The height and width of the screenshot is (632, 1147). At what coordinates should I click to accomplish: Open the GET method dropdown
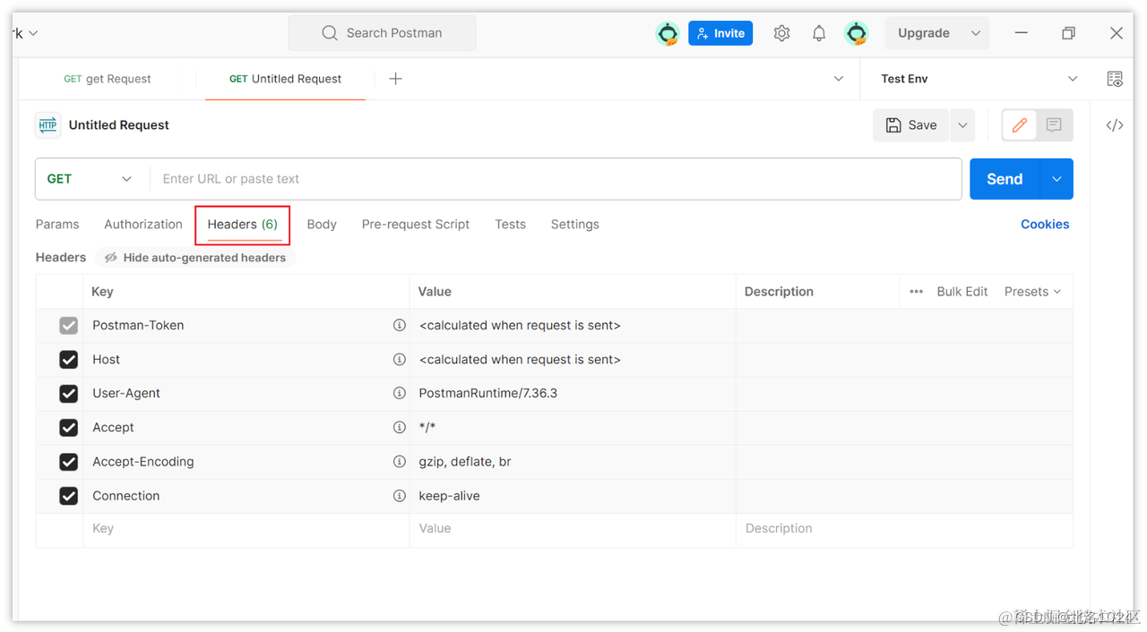click(x=90, y=179)
